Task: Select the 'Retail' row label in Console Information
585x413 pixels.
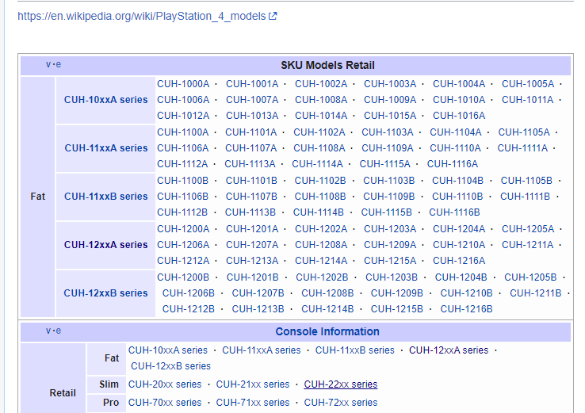Action: [63, 393]
